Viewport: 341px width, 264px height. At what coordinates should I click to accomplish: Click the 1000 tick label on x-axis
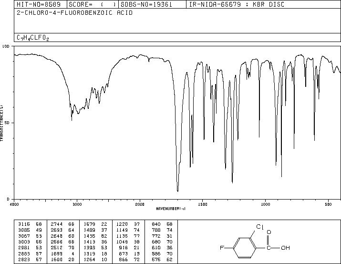coord(265,204)
